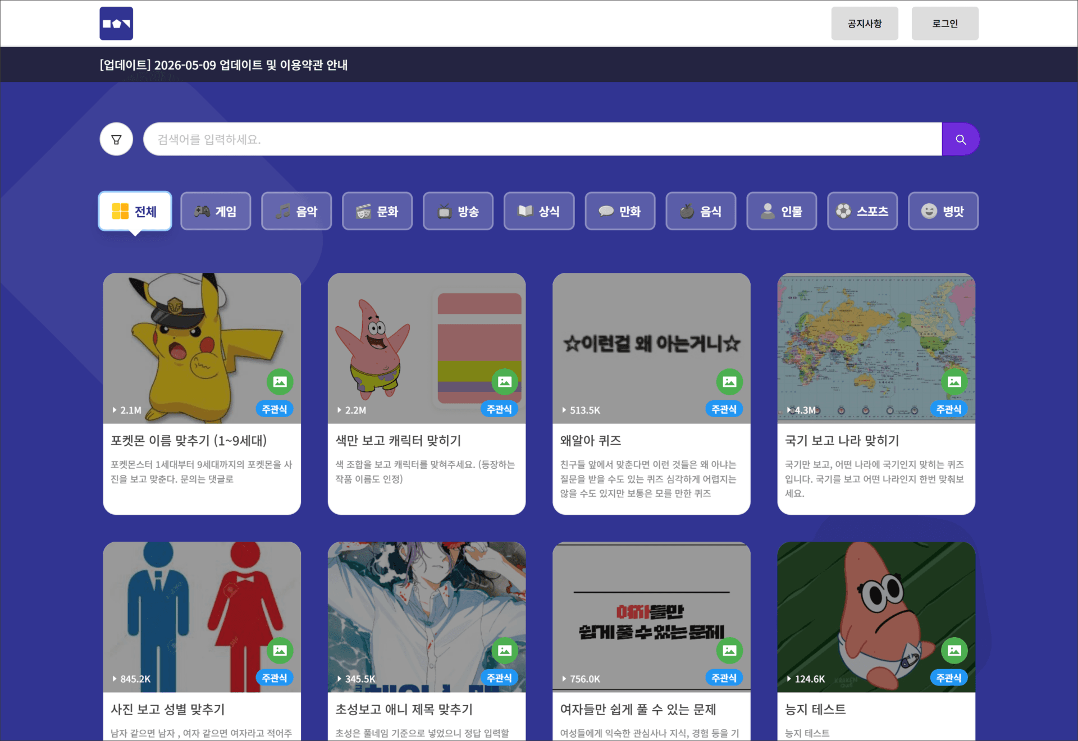Click 주관식 badge on 능지 테스트 card
1078x741 pixels.
949,678
